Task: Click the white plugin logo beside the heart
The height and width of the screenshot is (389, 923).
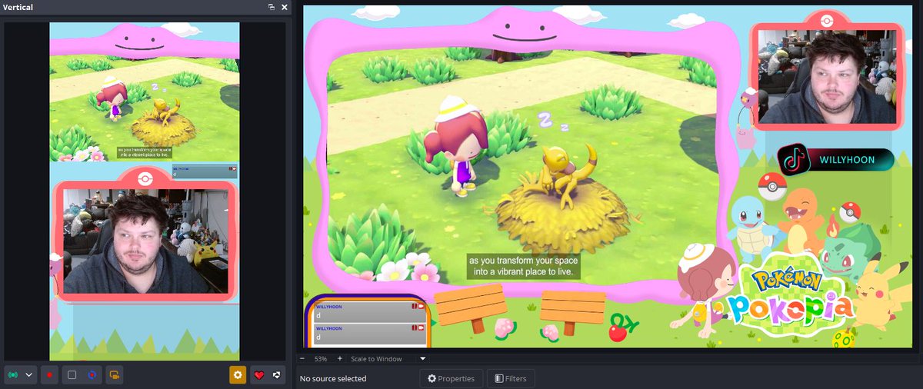Action: click(x=276, y=375)
